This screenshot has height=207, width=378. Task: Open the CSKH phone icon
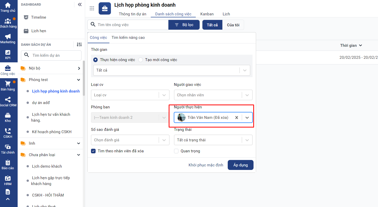(8, 131)
